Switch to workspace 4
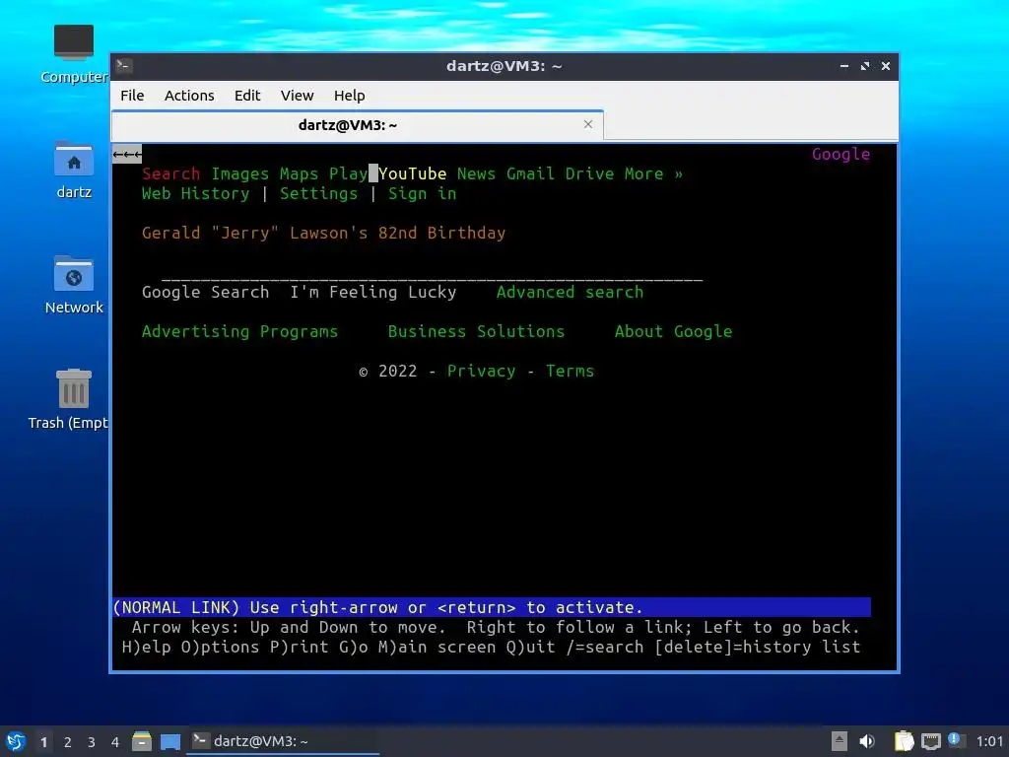The height and width of the screenshot is (757, 1009). [x=115, y=742]
